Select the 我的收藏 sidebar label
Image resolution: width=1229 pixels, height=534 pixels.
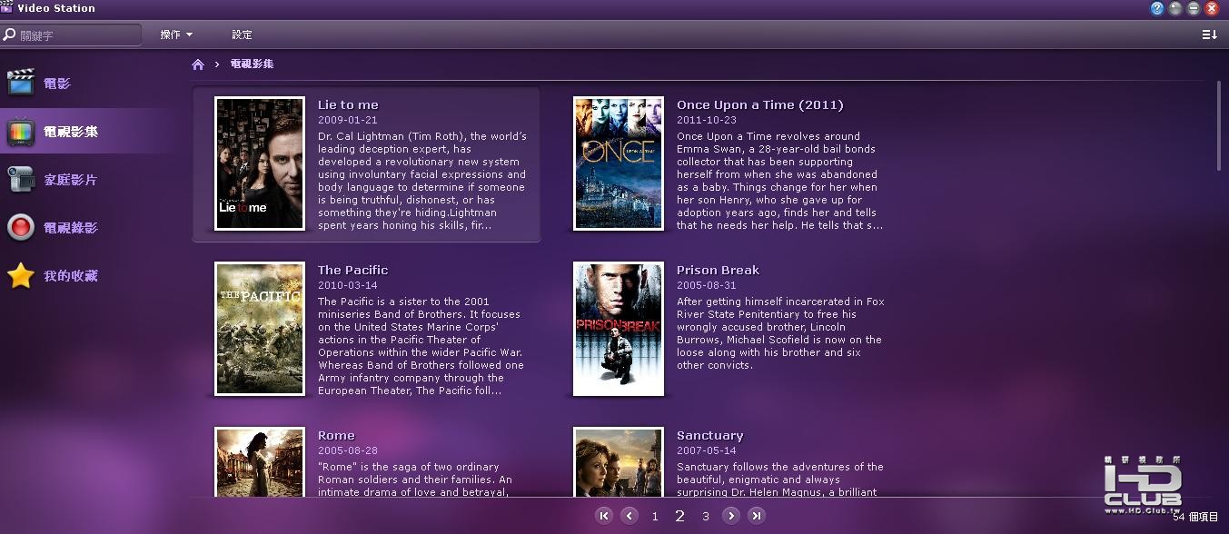coord(70,276)
